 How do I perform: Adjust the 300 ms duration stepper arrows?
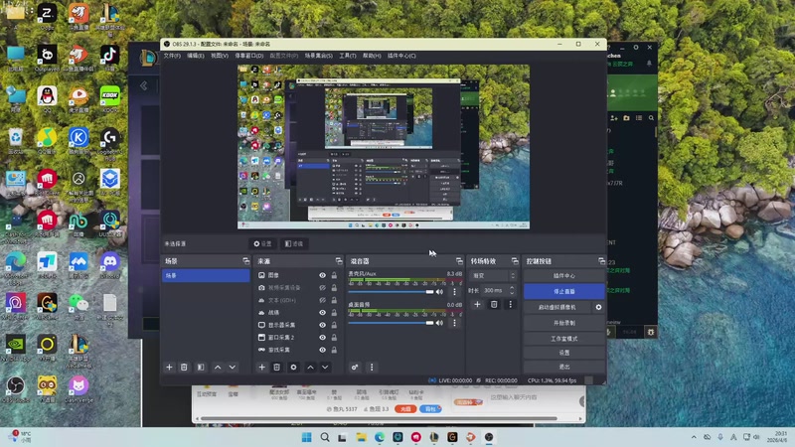[x=512, y=290]
